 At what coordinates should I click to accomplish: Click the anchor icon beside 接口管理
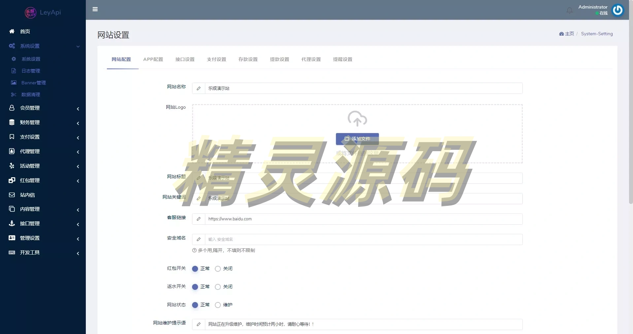click(x=12, y=223)
